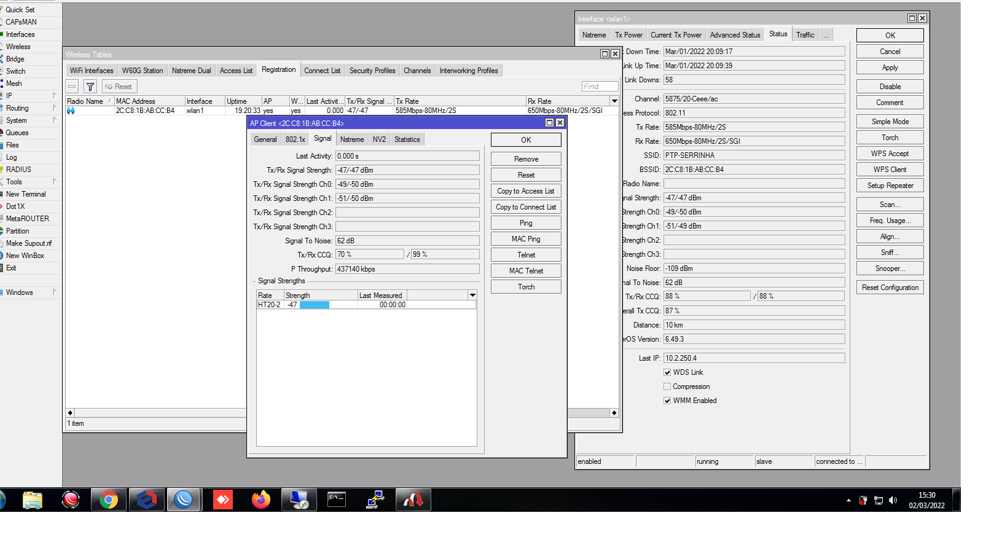
Task: Uncheck the WDS Link checkbox
Action: (667, 372)
